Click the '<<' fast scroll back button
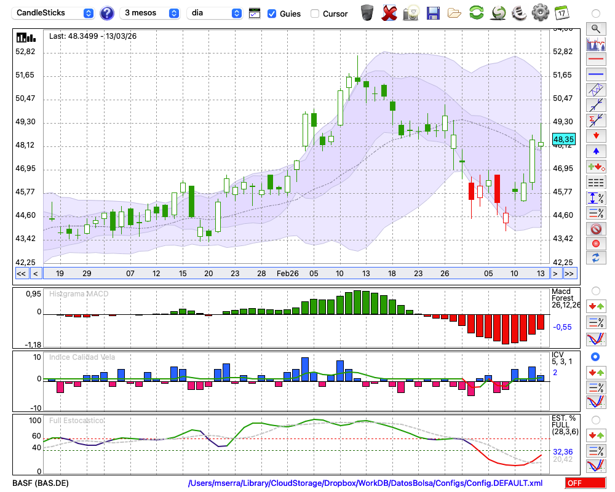The image size is (615, 492). click(x=21, y=273)
